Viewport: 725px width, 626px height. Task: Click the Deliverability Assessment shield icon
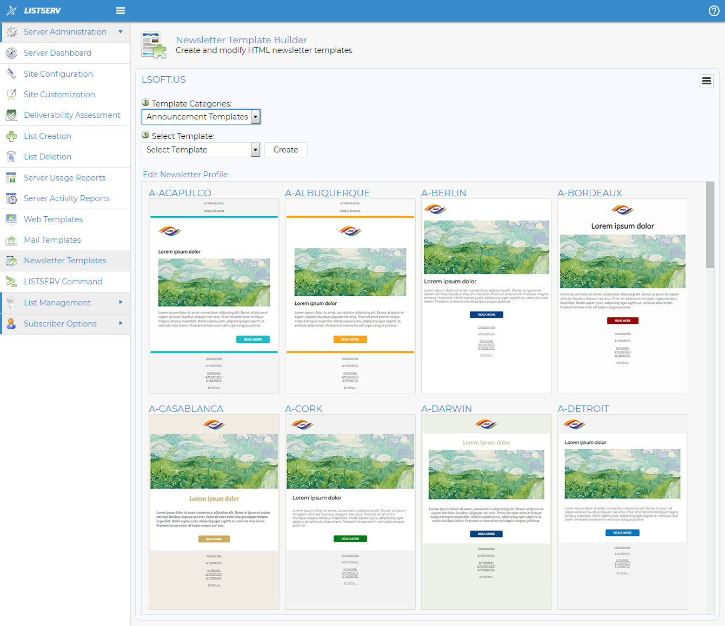[x=11, y=115]
